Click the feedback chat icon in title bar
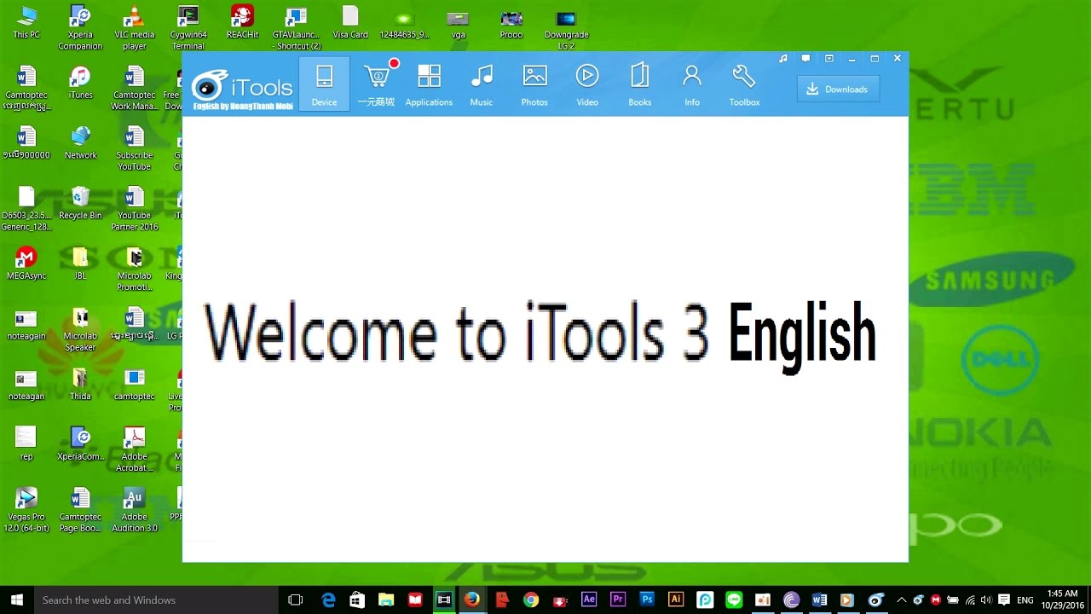Image resolution: width=1091 pixels, height=614 pixels. tap(805, 59)
